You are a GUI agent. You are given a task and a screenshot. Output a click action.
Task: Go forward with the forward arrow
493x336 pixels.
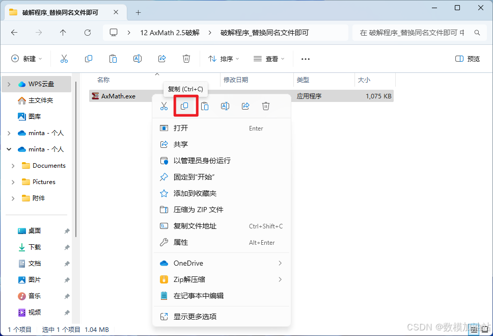tap(39, 33)
